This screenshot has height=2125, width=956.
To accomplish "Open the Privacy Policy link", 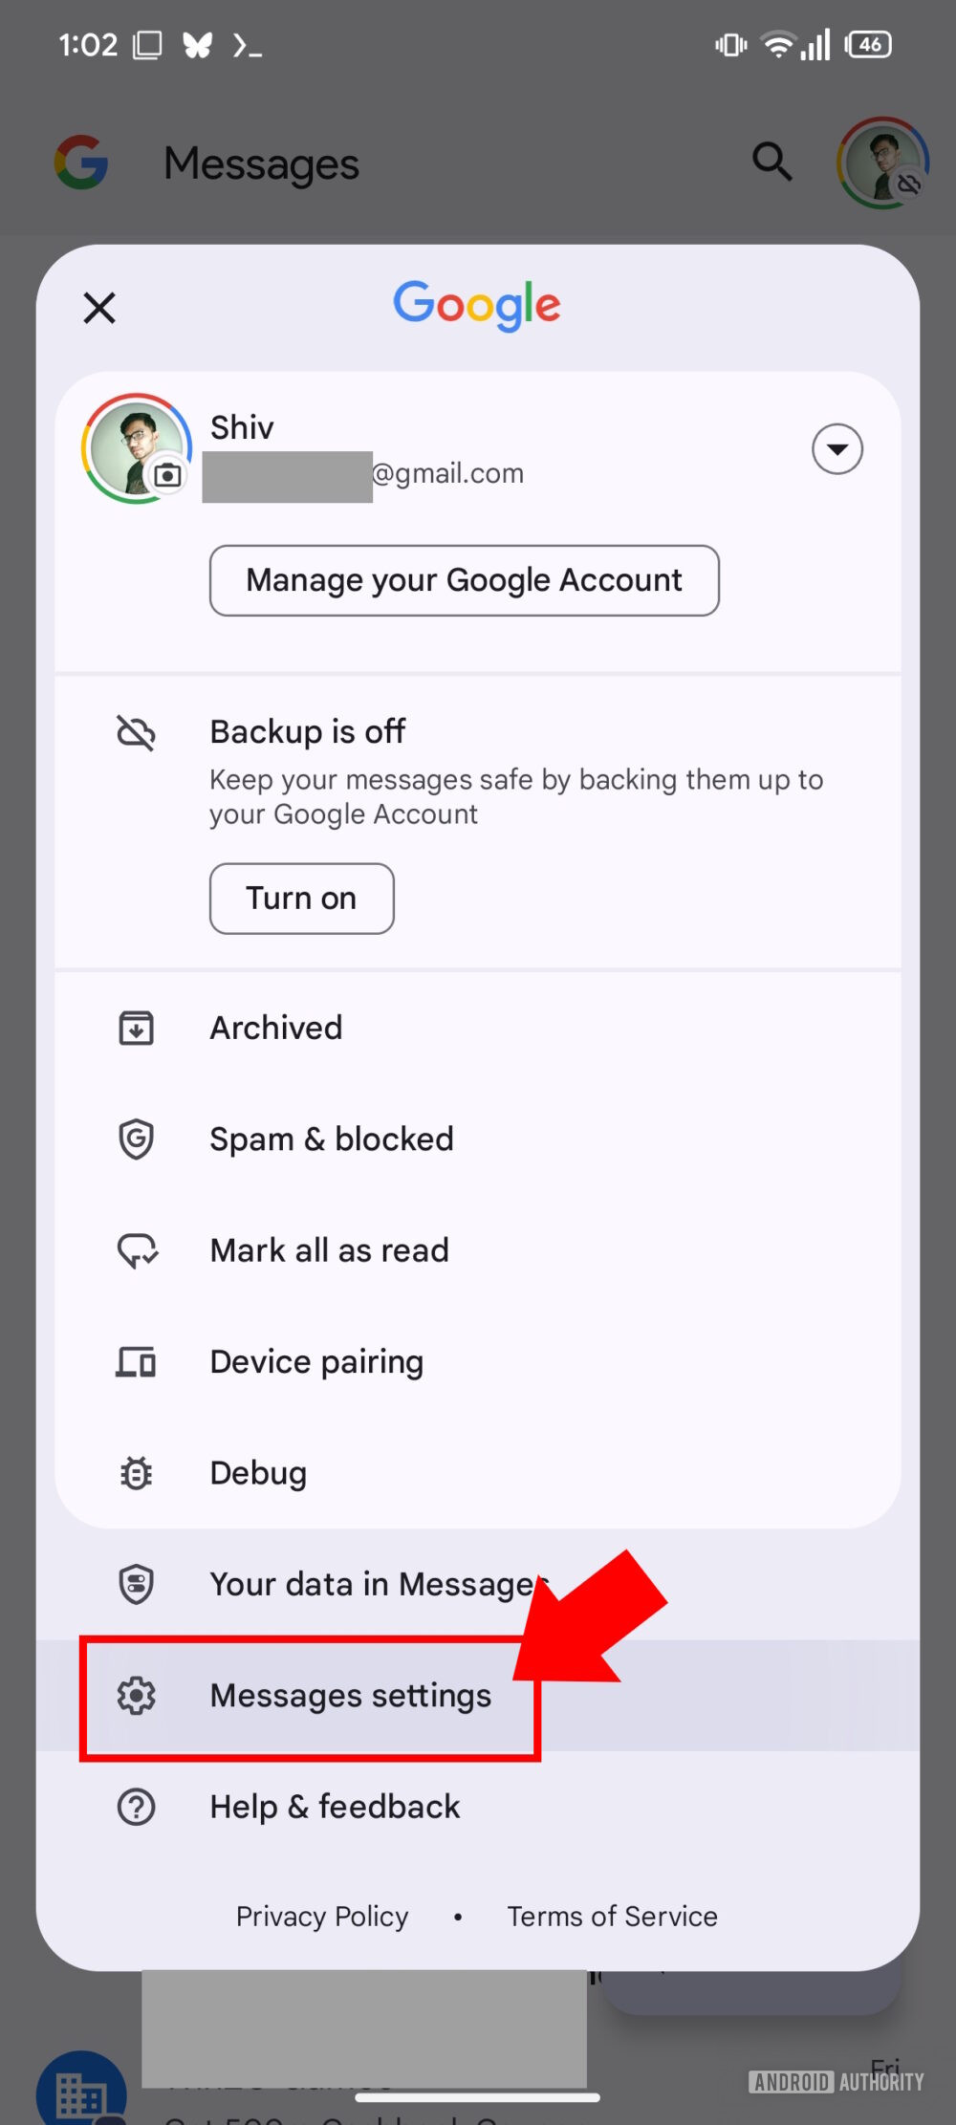I will [x=321, y=1916].
